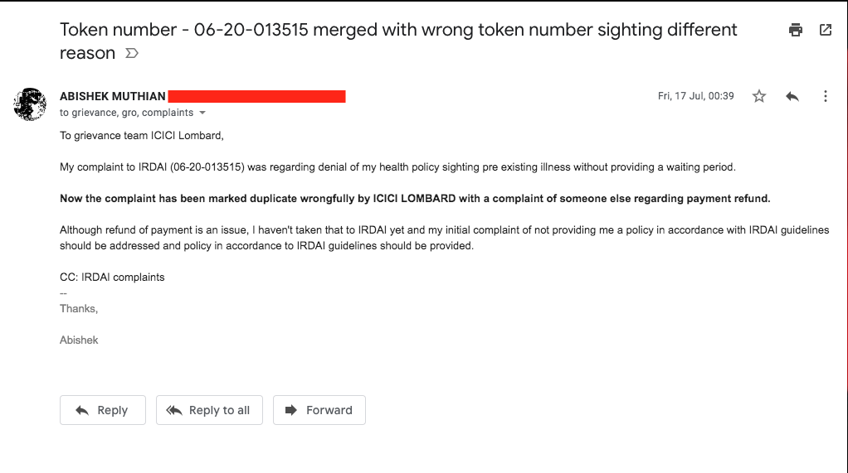Click the double-arrow icon in Reply to all
This screenshot has width=848, height=473.
click(x=174, y=410)
